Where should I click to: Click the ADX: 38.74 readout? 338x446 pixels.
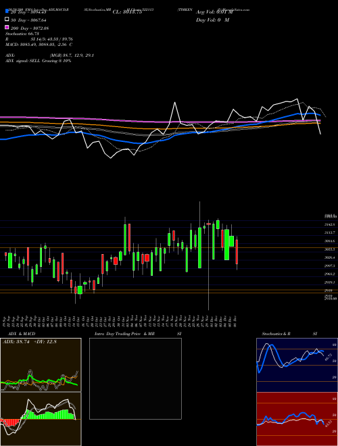pos(16,342)
